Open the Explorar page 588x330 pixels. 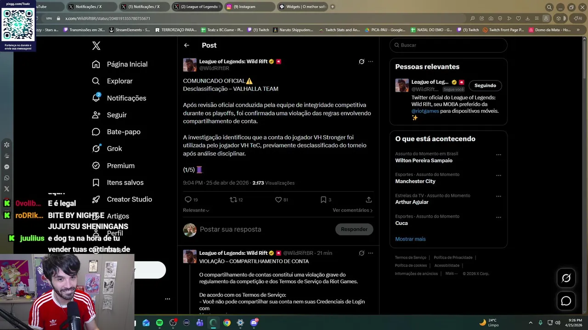pyautogui.click(x=112, y=81)
